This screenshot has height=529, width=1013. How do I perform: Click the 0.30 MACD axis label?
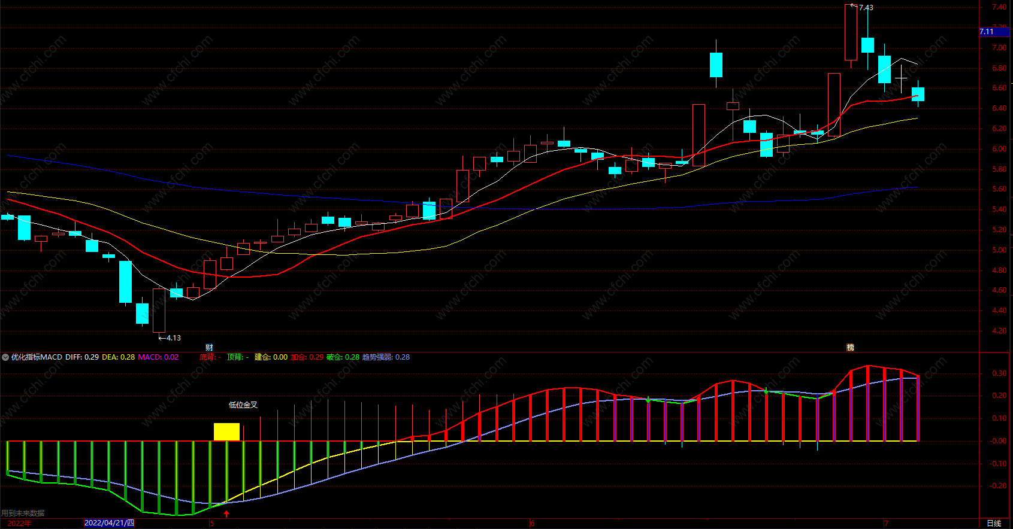999,373
